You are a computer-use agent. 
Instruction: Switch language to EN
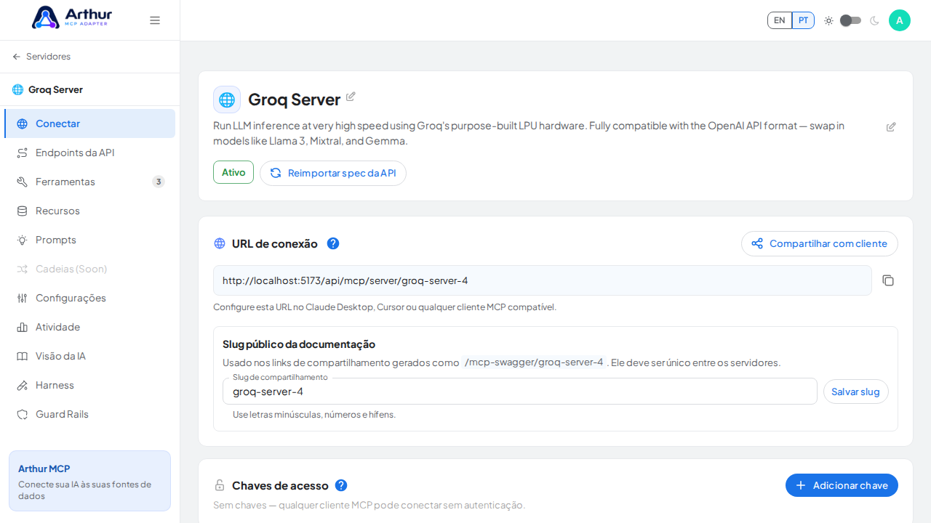[780, 20]
